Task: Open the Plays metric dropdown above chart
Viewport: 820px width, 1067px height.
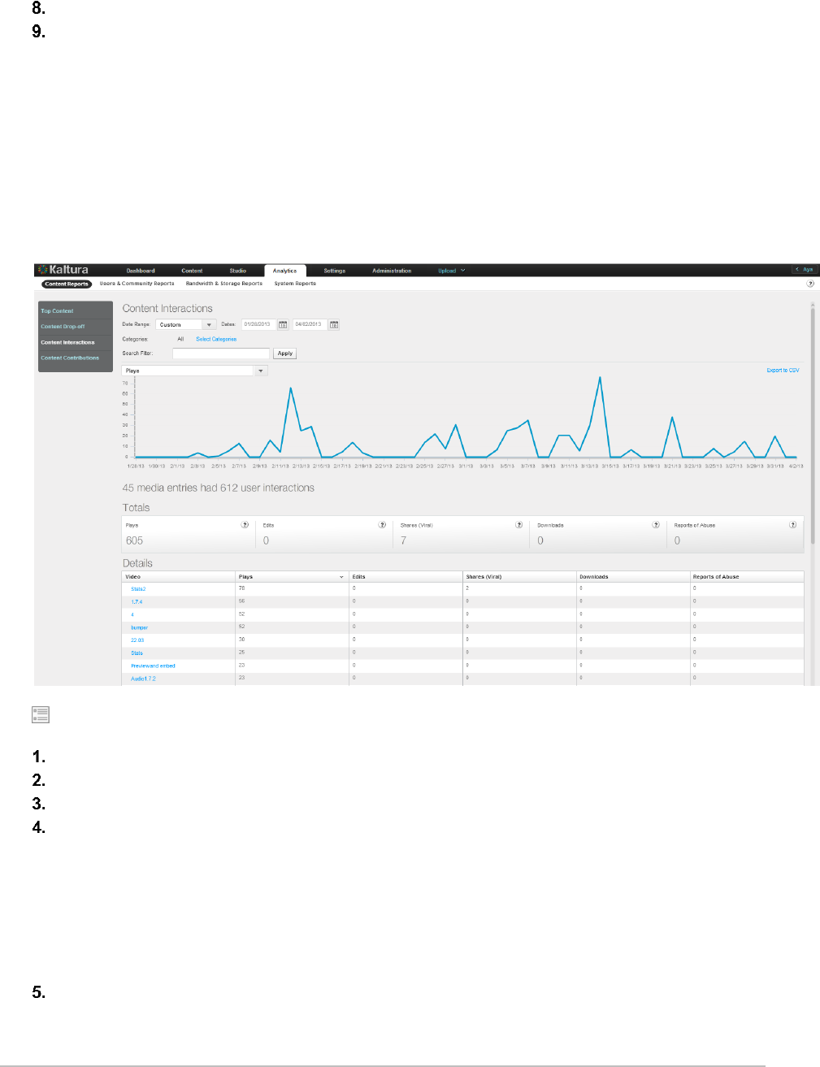Action: tap(195, 371)
